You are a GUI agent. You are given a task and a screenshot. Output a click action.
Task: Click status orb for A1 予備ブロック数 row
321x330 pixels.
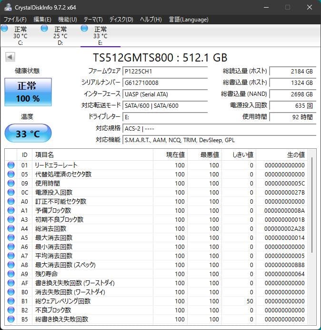coord(11,210)
